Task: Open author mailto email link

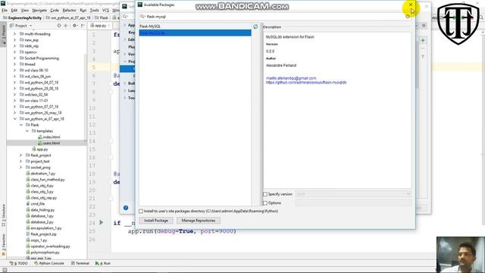Action: (x=291, y=78)
